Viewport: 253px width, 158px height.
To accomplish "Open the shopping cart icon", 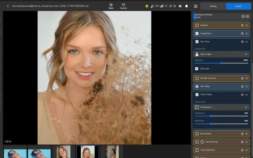I will pos(174,6).
